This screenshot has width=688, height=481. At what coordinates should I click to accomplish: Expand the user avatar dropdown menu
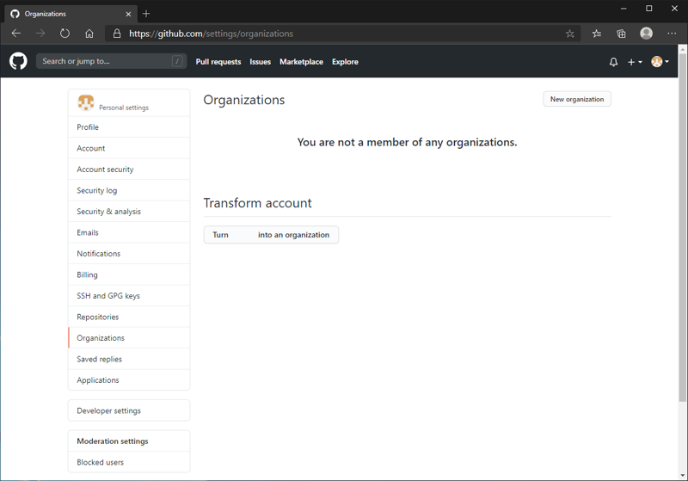pyautogui.click(x=660, y=62)
